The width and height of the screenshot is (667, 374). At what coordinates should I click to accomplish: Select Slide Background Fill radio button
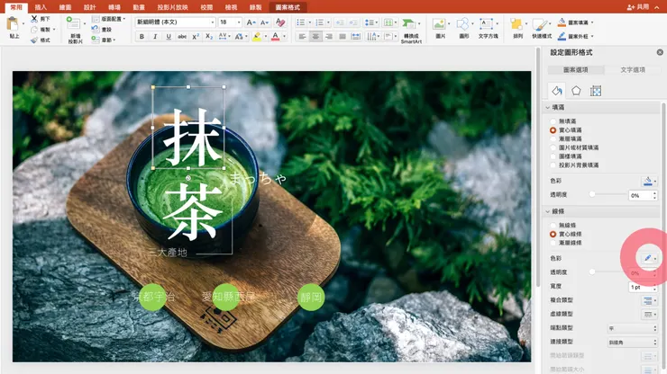pyautogui.click(x=553, y=165)
